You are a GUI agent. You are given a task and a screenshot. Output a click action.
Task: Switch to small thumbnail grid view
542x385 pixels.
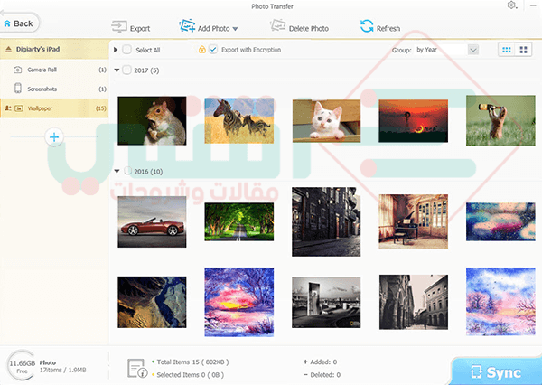pyautogui.click(x=507, y=50)
